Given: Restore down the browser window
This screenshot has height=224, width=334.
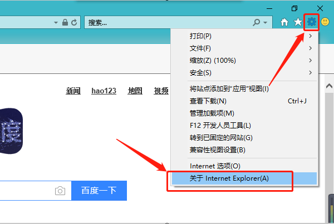Looking at the screenshot, I should 294,8.
